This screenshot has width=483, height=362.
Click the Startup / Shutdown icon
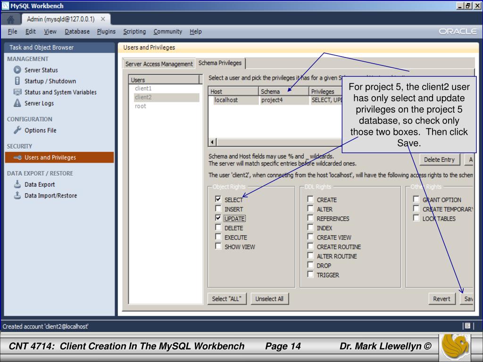[17, 81]
